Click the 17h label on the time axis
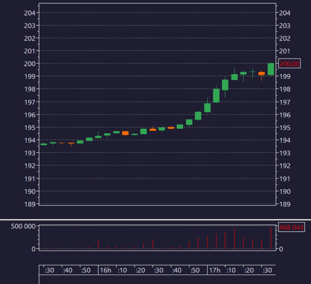The width and height of the screenshot is (311, 284). pos(215,270)
